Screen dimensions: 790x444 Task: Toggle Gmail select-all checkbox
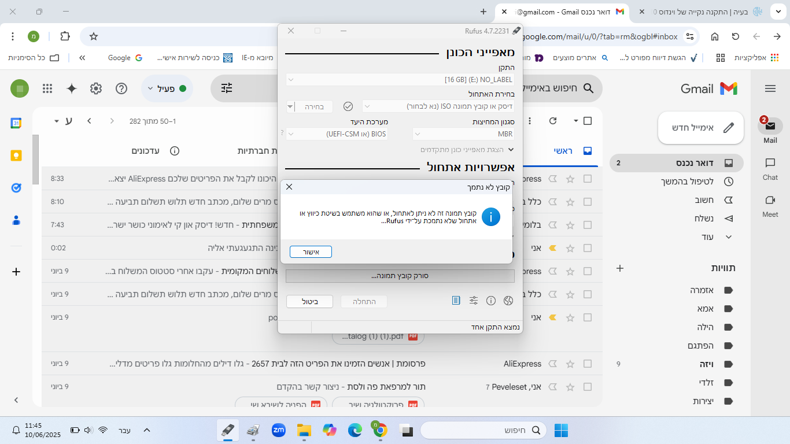588,121
